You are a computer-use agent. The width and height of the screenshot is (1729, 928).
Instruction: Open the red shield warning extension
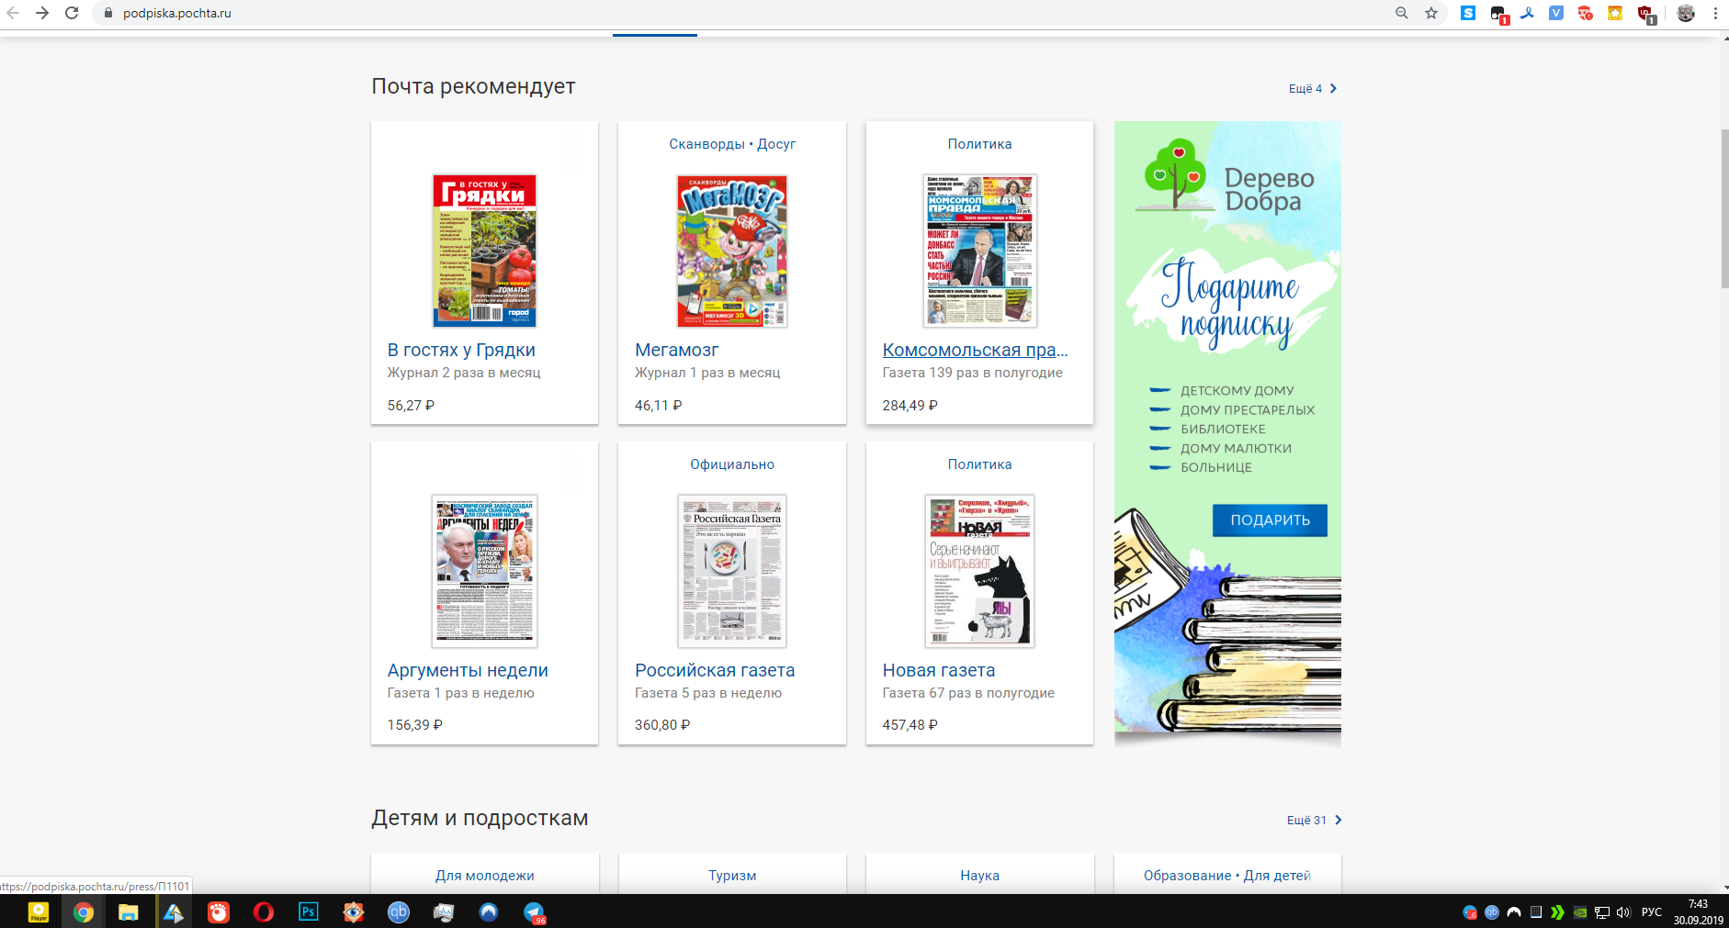point(1586,13)
